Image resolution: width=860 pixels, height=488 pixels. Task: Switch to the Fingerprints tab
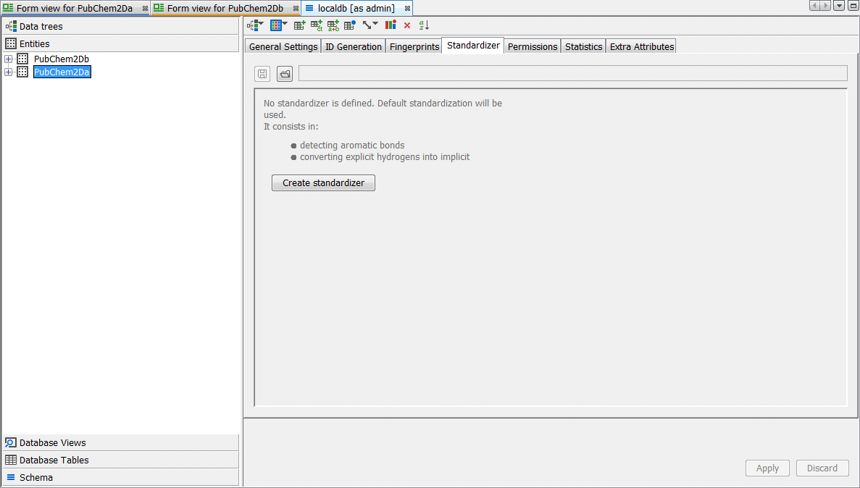click(414, 46)
